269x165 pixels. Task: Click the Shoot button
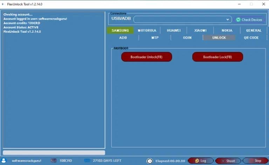pyautogui.click(x=228, y=161)
